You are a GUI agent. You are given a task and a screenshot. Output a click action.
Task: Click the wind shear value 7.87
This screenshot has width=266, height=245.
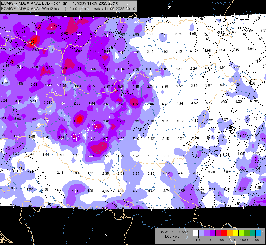(7, 48)
